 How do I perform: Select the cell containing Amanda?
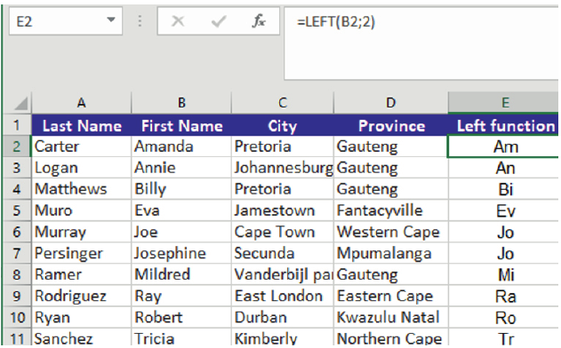click(181, 146)
